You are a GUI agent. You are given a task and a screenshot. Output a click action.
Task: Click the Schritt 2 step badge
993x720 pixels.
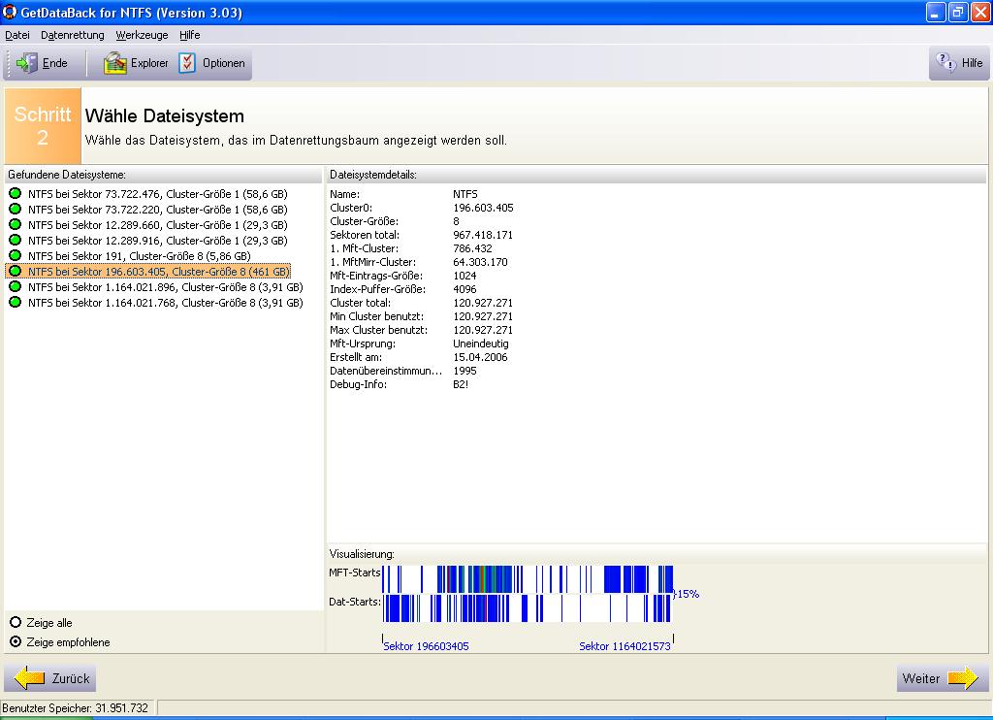click(x=43, y=125)
